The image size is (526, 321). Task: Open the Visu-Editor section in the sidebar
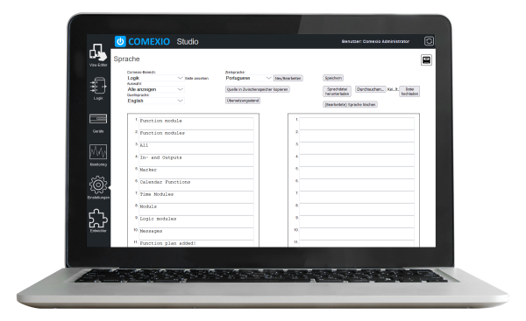[98, 54]
